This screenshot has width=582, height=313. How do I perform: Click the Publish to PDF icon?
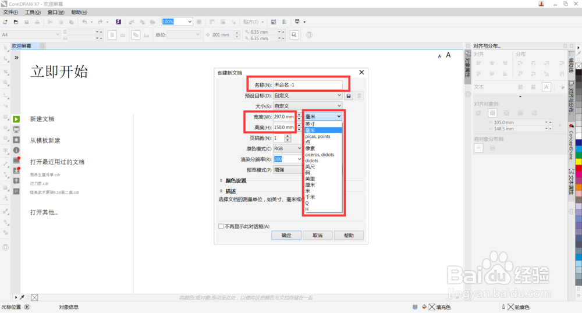152,22
